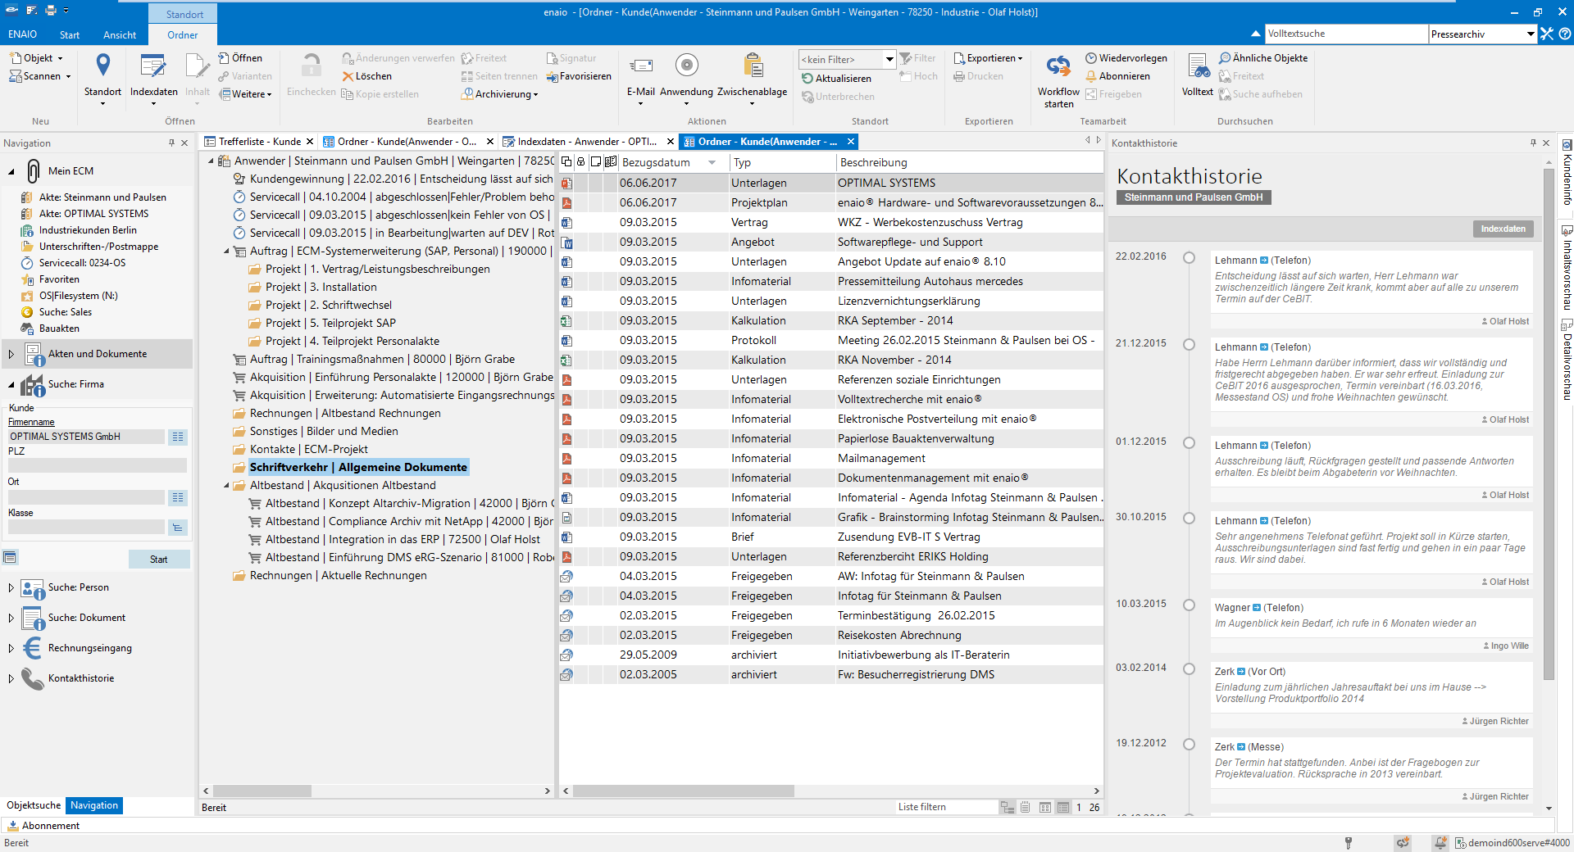Click the help icon beside search
This screenshot has width=1574, height=852.
[1565, 34]
